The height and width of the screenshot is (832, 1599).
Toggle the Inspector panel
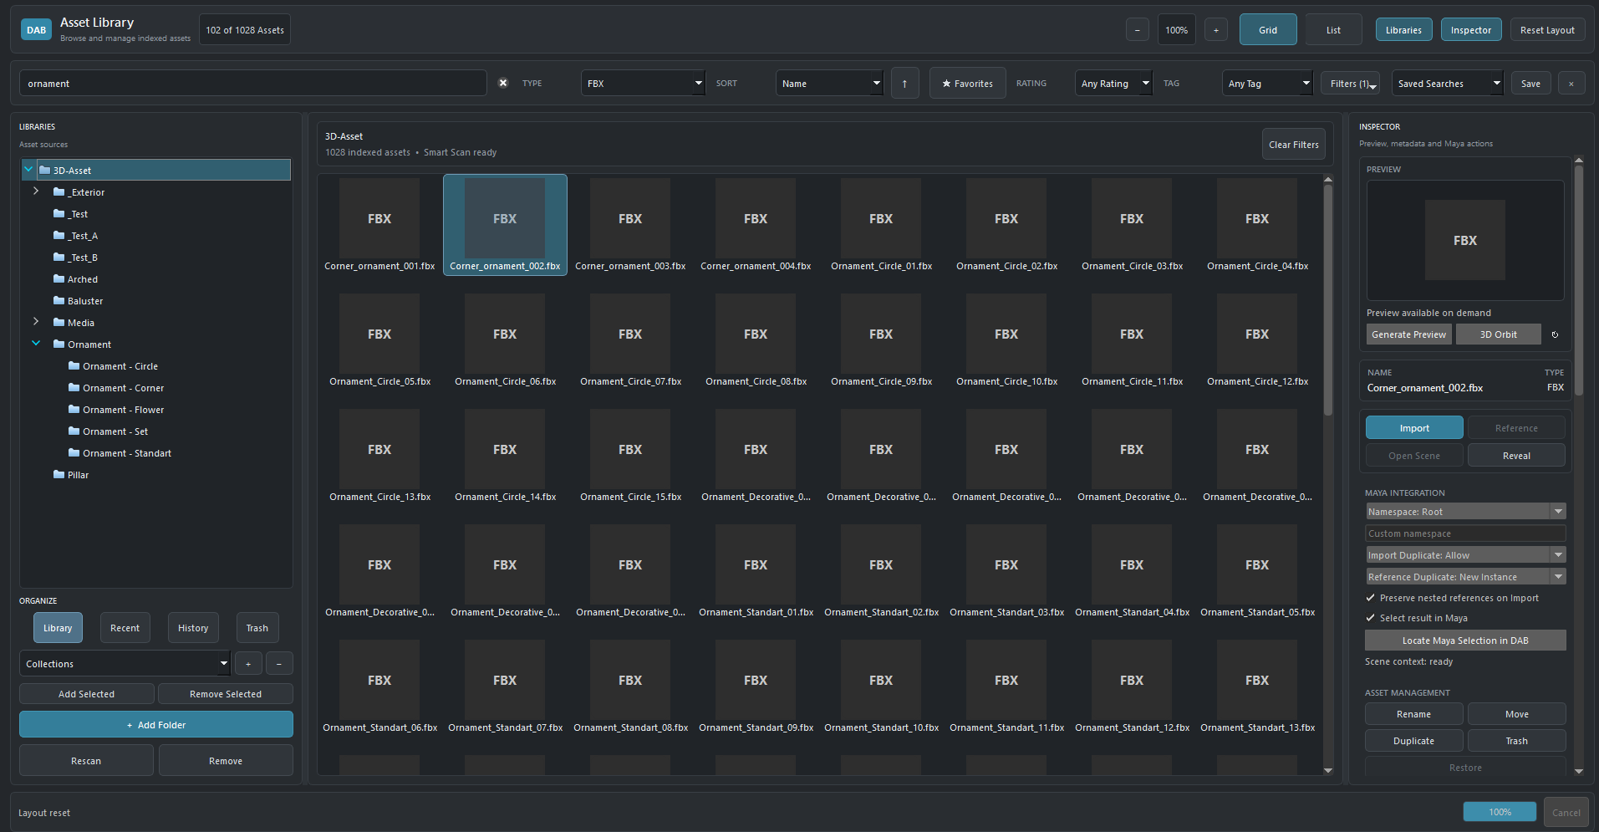pos(1471,30)
